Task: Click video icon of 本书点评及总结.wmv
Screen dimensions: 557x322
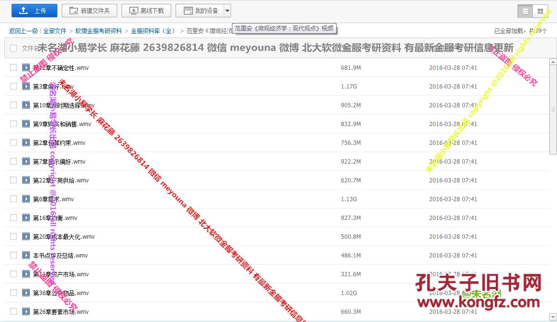Action: (x=26, y=255)
